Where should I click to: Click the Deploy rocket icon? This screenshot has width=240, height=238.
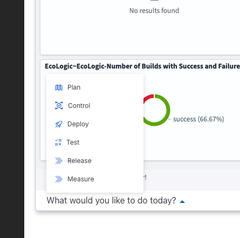[59, 124]
